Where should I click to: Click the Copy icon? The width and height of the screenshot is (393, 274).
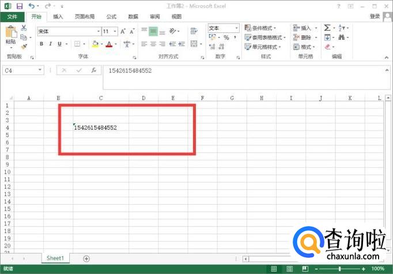pos(24,37)
